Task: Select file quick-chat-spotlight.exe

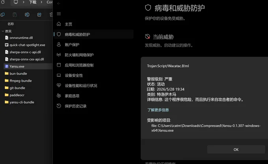Action: 27,45
